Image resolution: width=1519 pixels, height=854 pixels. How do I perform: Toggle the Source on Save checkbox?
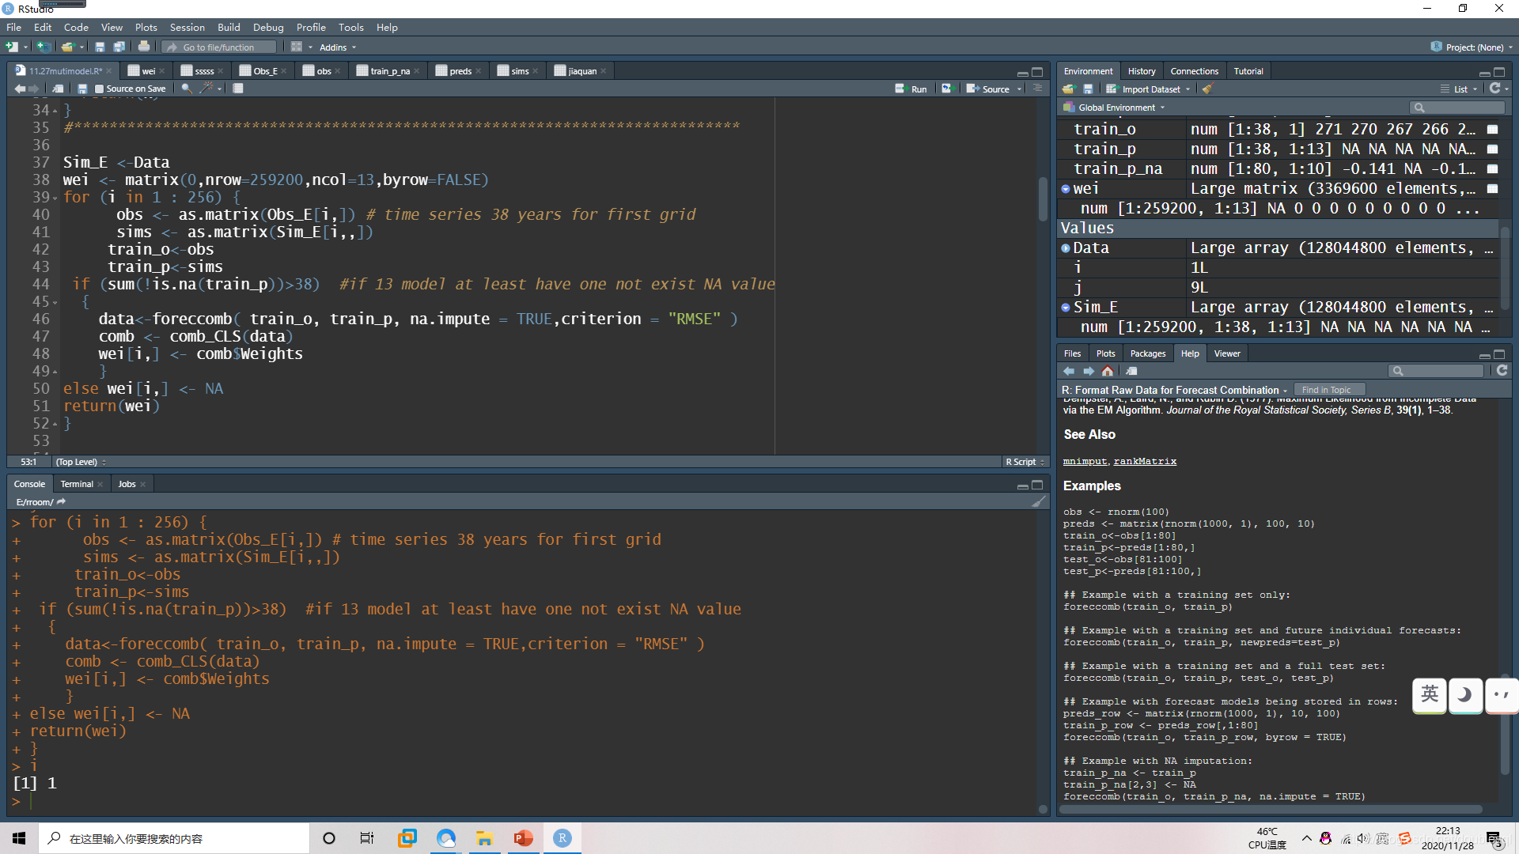tap(99, 89)
